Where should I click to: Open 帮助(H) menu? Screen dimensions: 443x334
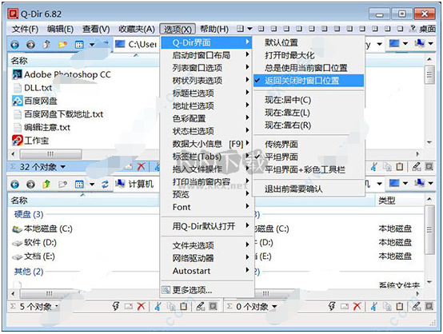214,29
